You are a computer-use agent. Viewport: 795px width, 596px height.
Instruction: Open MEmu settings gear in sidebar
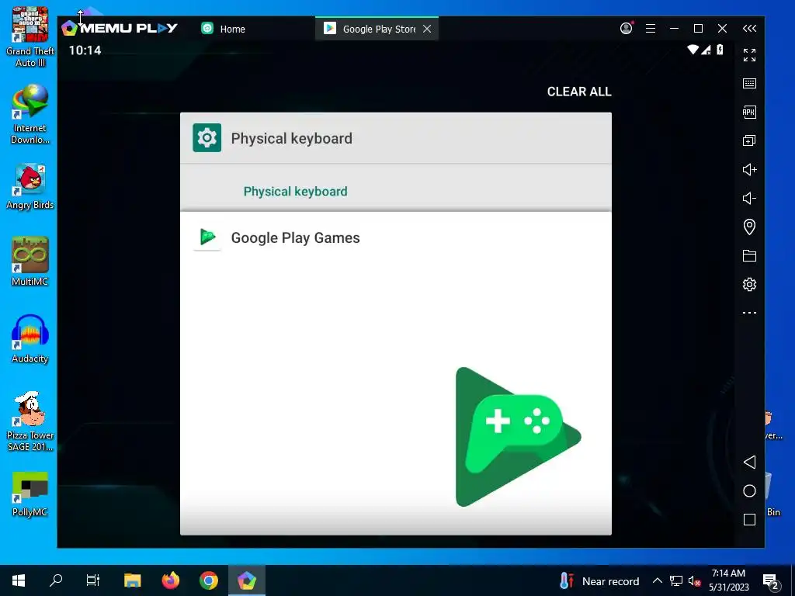click(x=749, y=284)
